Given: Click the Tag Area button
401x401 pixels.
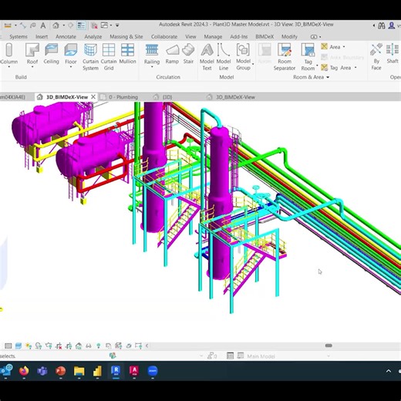Looking at the screenshot, I should pos(336,68).
